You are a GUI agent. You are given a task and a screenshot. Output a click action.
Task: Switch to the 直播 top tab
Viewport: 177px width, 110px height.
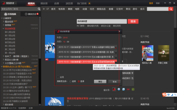(x=56, y=3)
